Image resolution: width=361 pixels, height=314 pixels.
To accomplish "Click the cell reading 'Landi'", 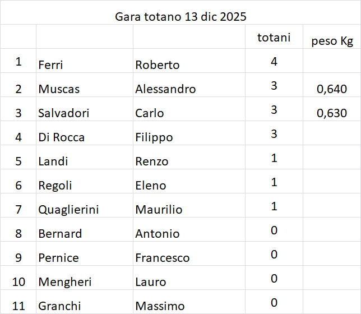I will click(53, 161).
